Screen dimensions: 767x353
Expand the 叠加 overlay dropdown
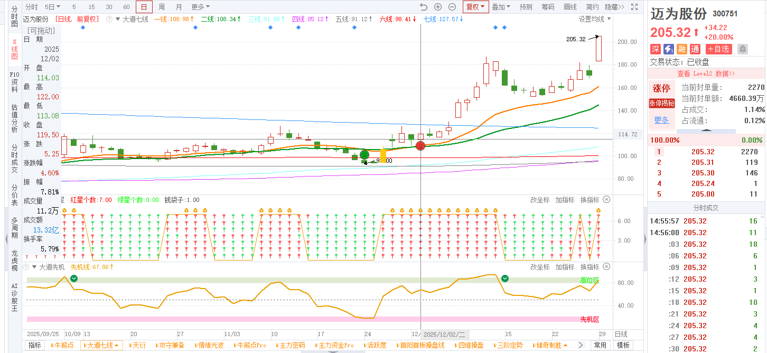pos(501,7)
